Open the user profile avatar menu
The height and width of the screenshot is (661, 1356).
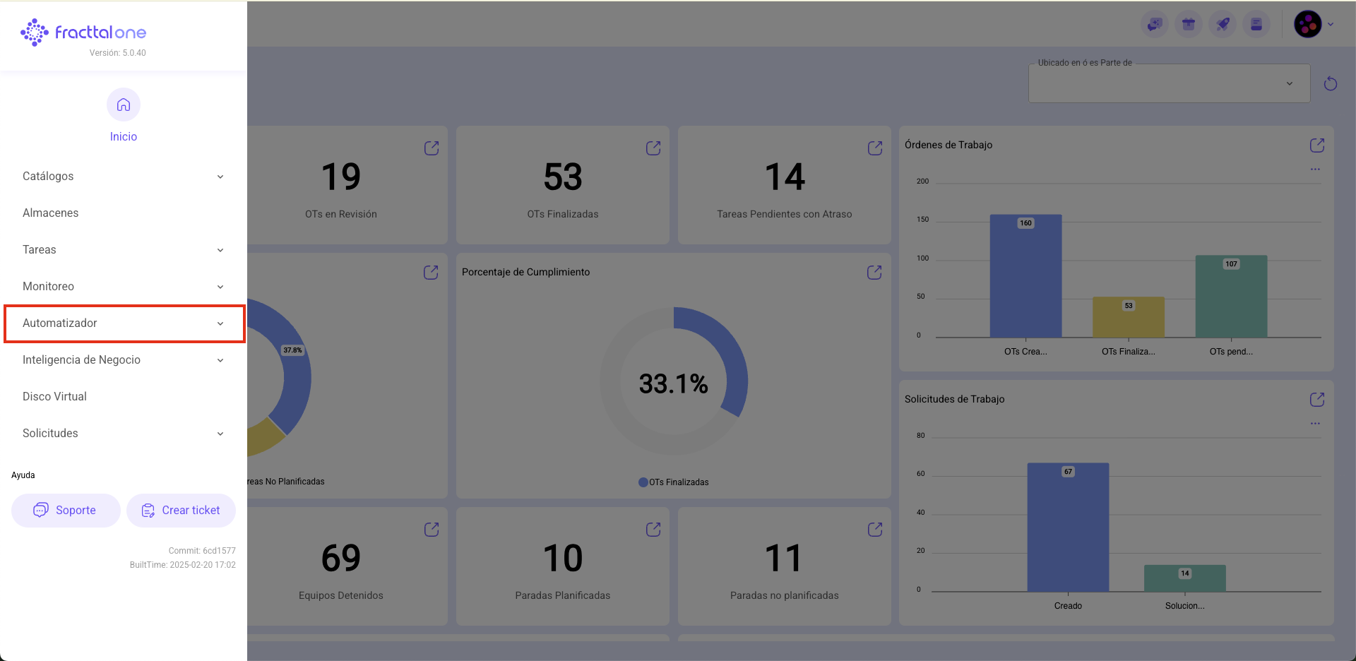pyautogui.click(x=1308, y=25)
